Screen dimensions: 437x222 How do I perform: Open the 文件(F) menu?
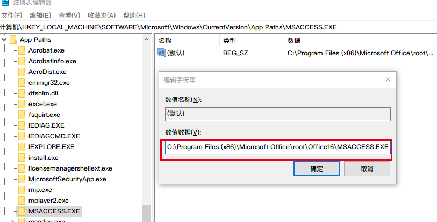point(11,15)
